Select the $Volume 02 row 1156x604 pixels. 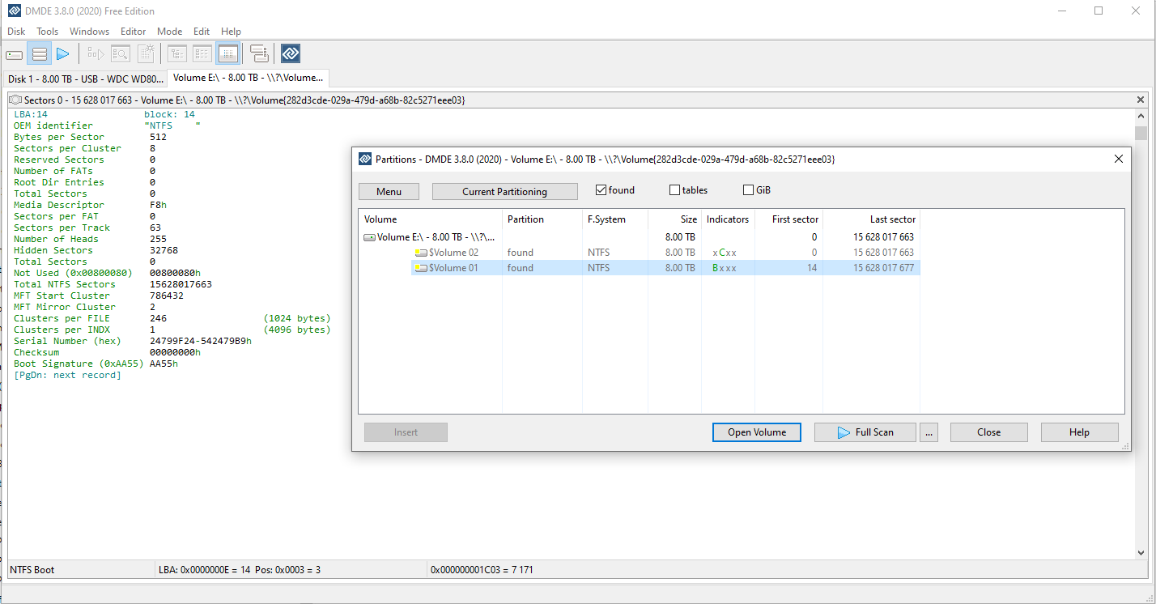tap(665, 253)
